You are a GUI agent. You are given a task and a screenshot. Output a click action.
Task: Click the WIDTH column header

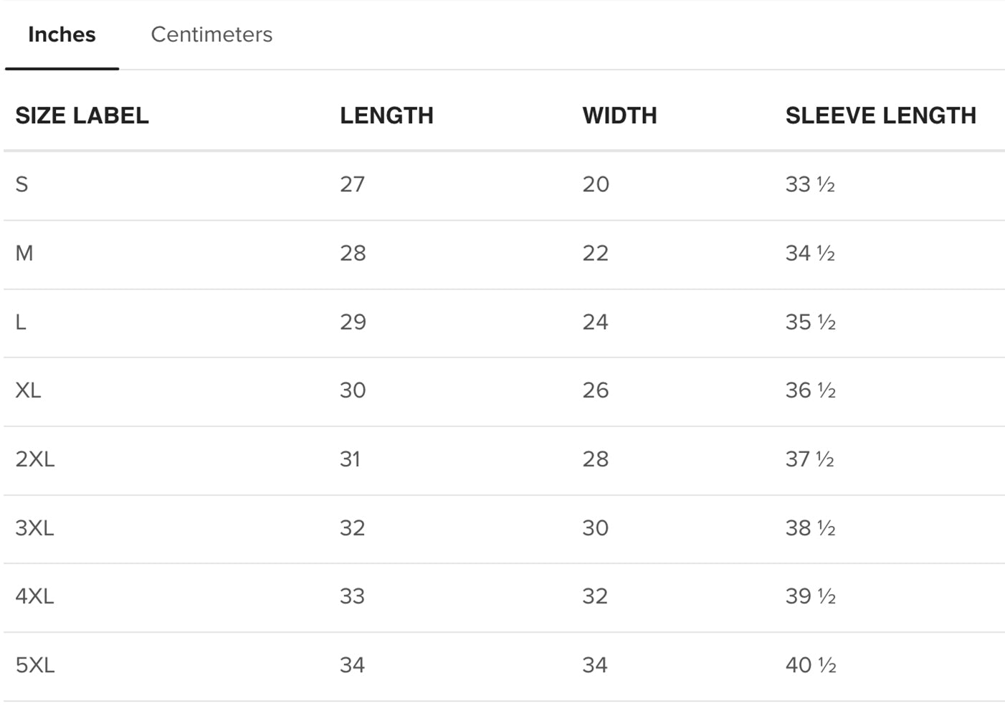point(619,115)
